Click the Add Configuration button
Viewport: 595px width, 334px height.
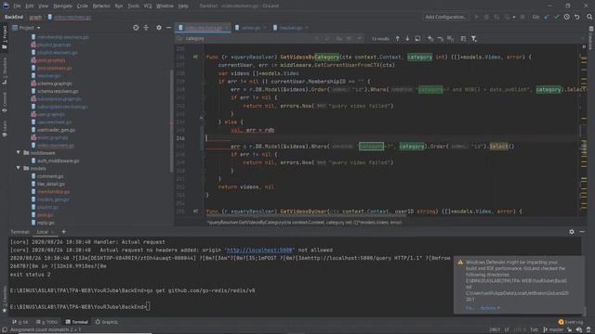click(x=445, y=17)
